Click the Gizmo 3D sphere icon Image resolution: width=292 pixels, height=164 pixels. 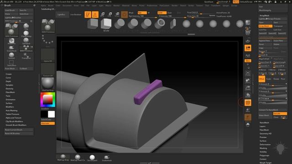(124, 15)
